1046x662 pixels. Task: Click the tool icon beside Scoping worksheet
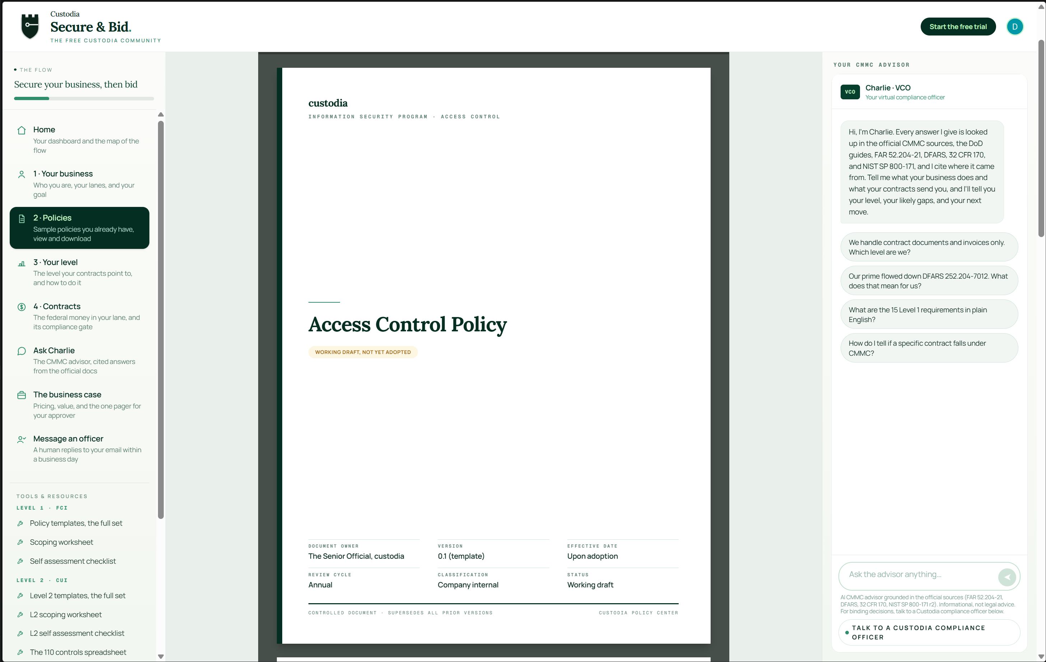click(20, 542)
